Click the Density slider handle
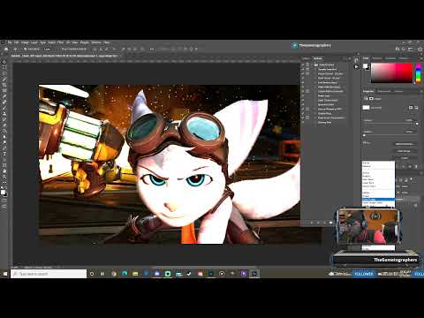Screen dimensions: 424x318 tap(417, 124)
